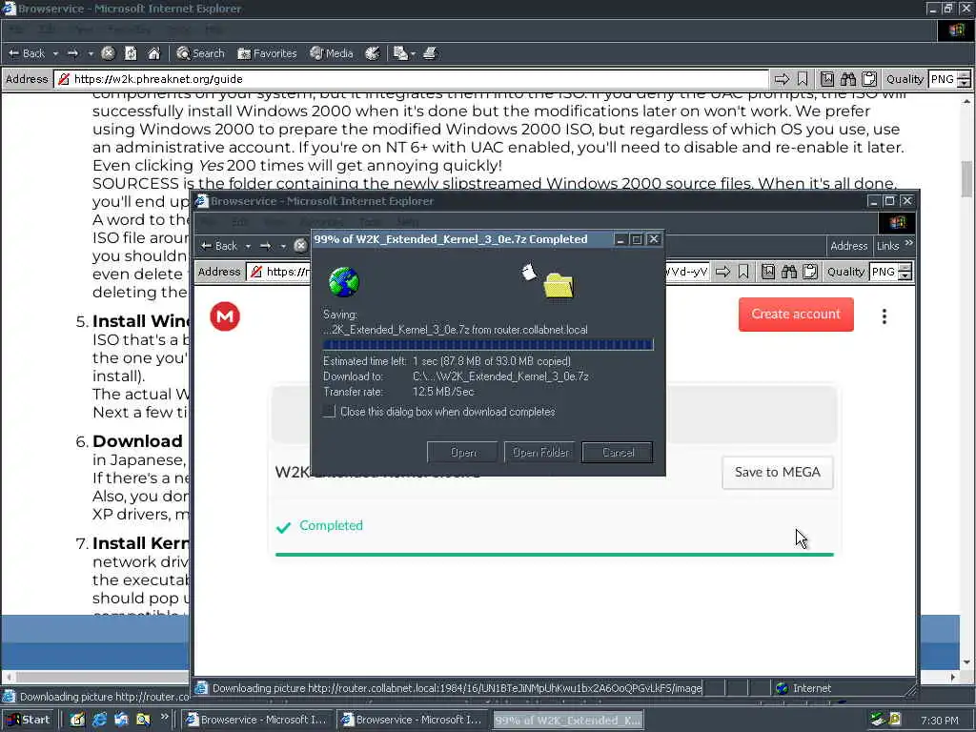Click Back arrow in front Browservice window
The height and width of the screenshot is (732, 976).
(218, 246)
